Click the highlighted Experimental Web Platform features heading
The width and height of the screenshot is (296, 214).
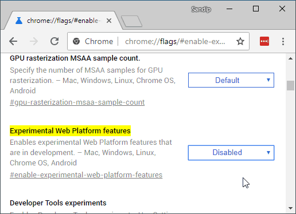[70, 131]
